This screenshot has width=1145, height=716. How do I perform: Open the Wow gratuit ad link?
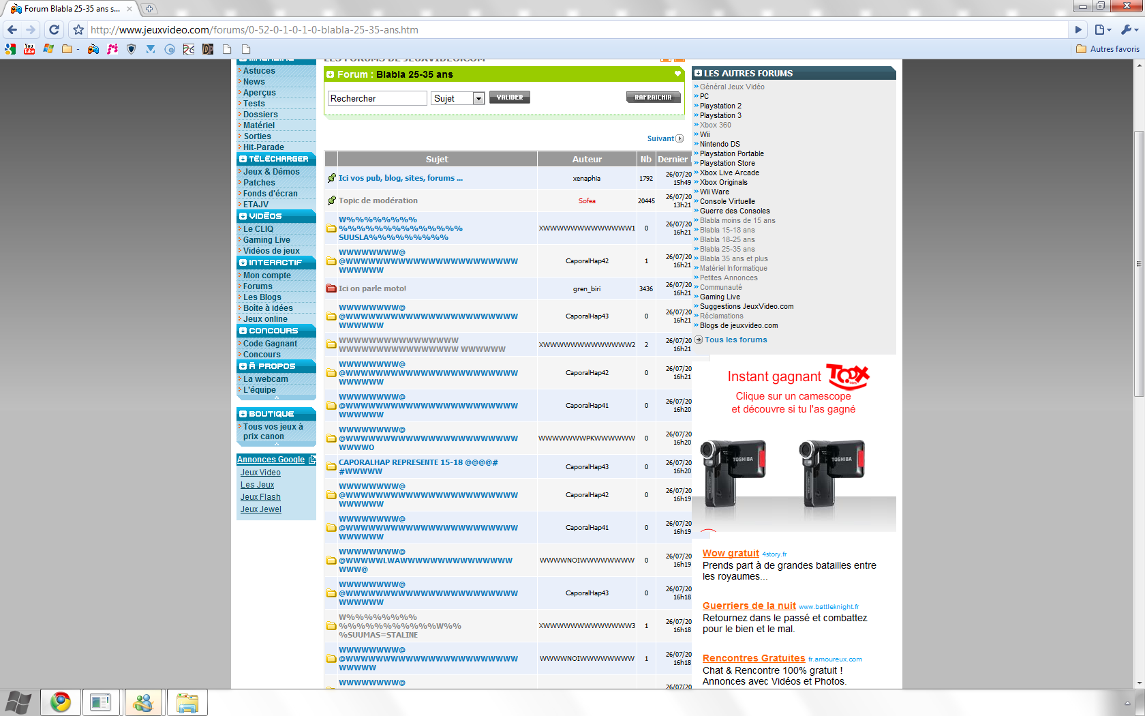731,553
